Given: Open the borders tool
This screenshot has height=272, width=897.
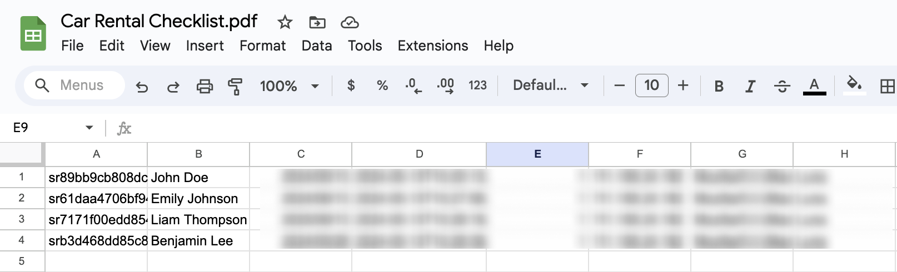Looking at the screenshot, I should [887, 86].
